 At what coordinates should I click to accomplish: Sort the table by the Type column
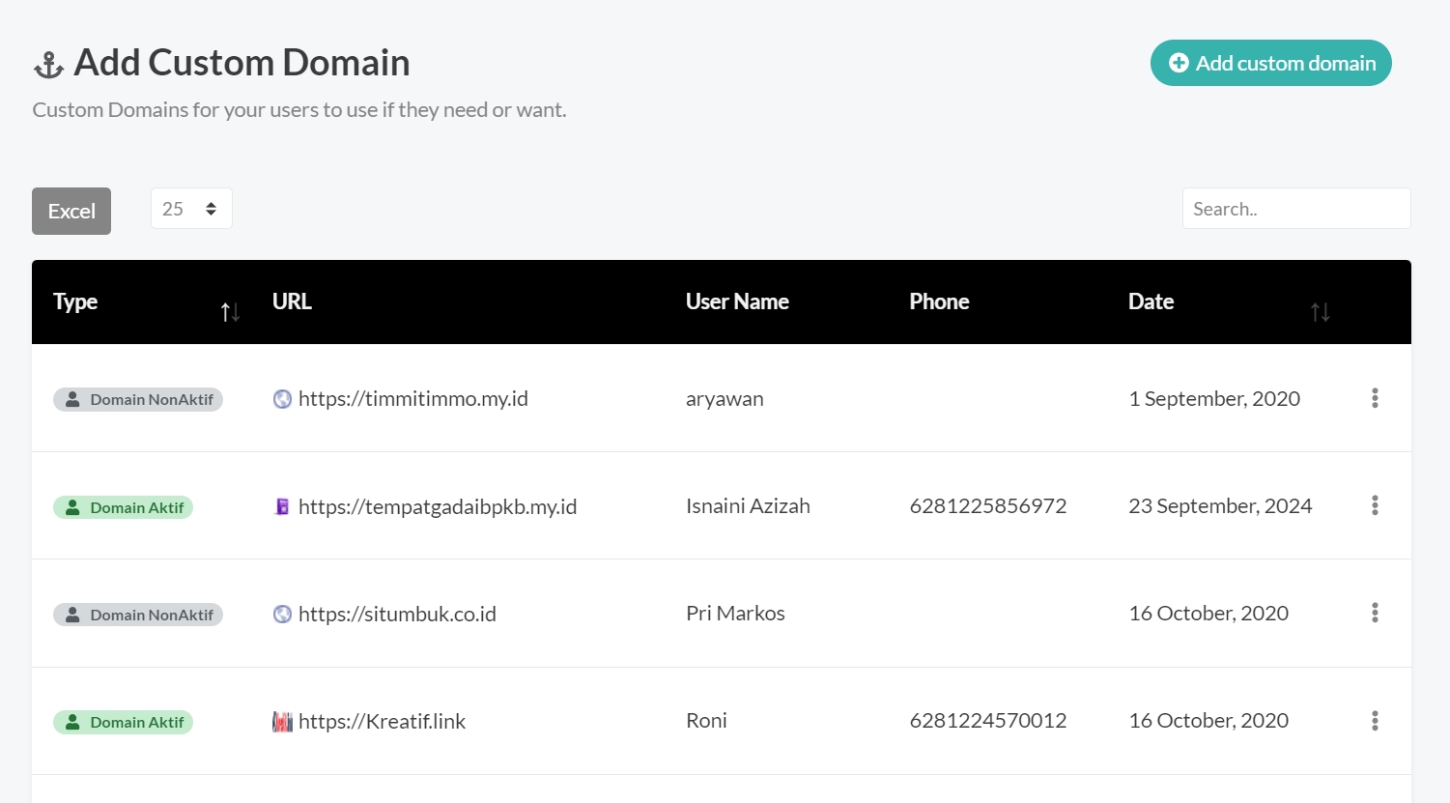coord(229,311)
